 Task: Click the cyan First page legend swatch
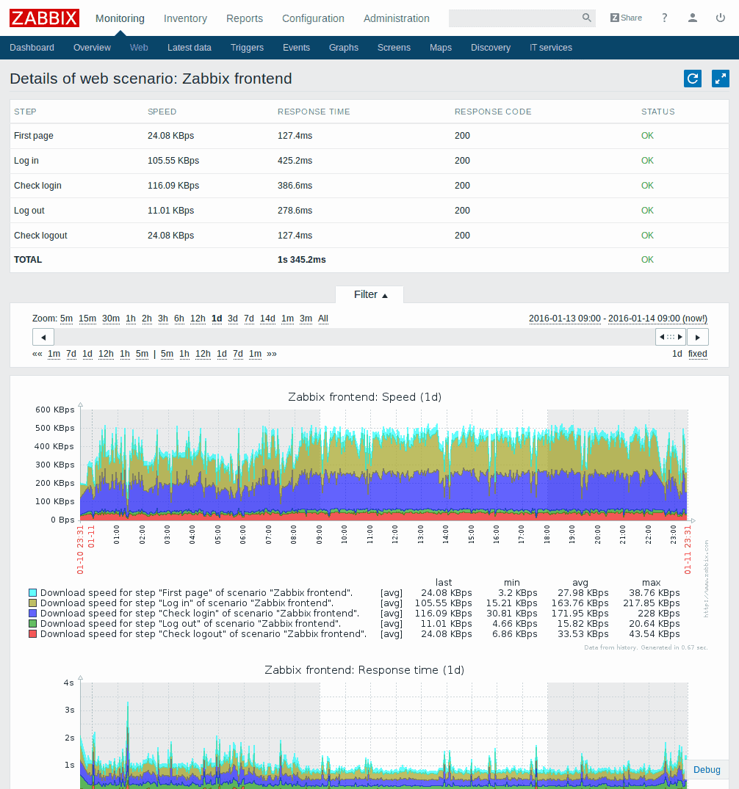click(33, 592)
